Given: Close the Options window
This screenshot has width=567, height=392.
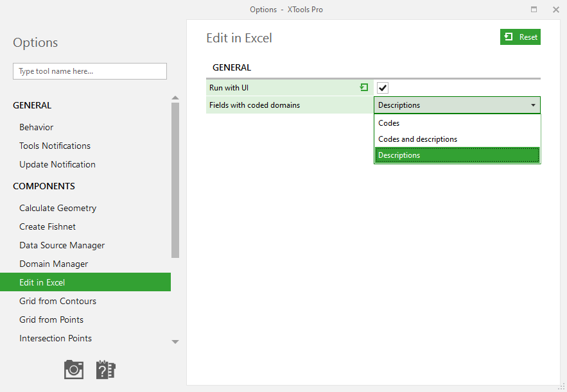Looking at the screenshot, I should tap(556, 10).
